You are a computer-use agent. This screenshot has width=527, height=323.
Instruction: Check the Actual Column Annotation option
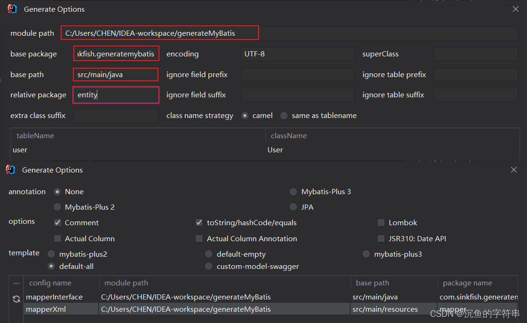199,238
